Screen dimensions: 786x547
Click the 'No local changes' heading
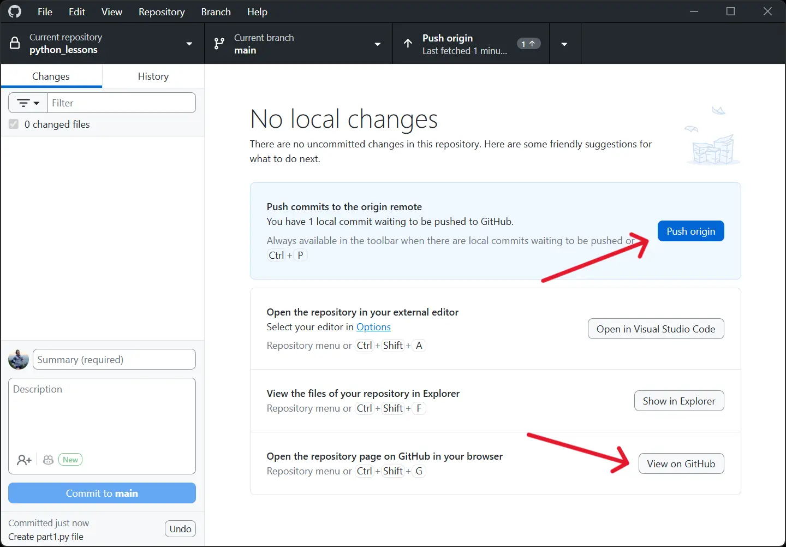[344, 119]
